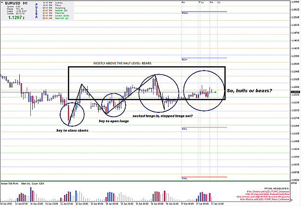Click the vertical blue PVSRA label

36,11
